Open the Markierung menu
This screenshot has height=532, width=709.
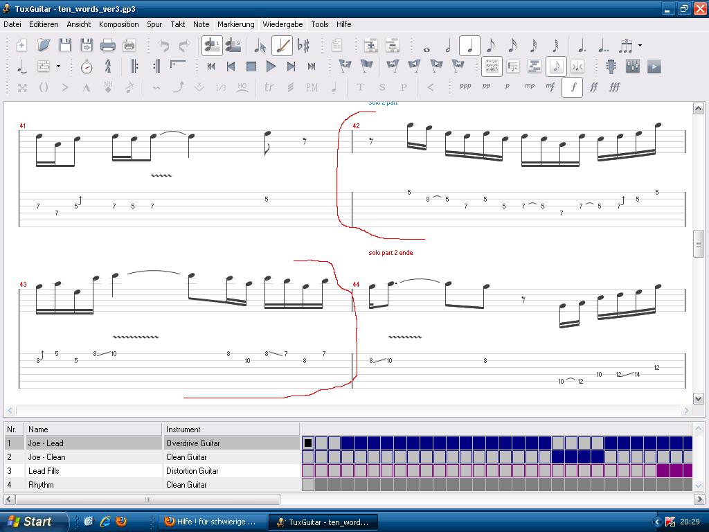pyautogui.click(x=235, y=24)
